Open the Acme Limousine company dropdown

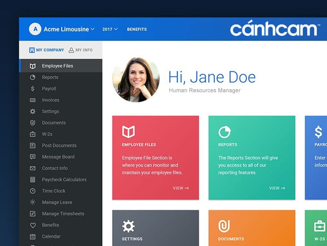click(x=69, y=29)
